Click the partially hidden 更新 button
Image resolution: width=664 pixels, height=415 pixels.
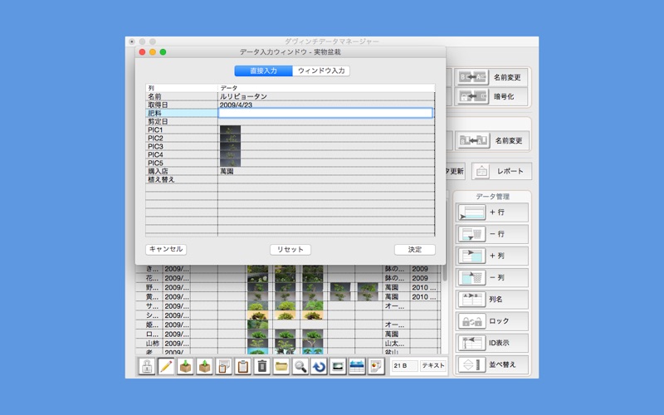click(x=455, y=171)
